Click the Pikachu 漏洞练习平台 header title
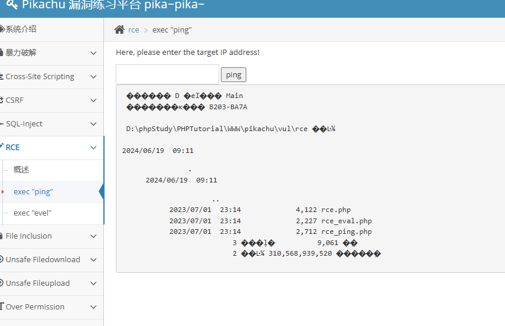The width and height of the screenshot is (505, 326). click(x=113, y=5)
